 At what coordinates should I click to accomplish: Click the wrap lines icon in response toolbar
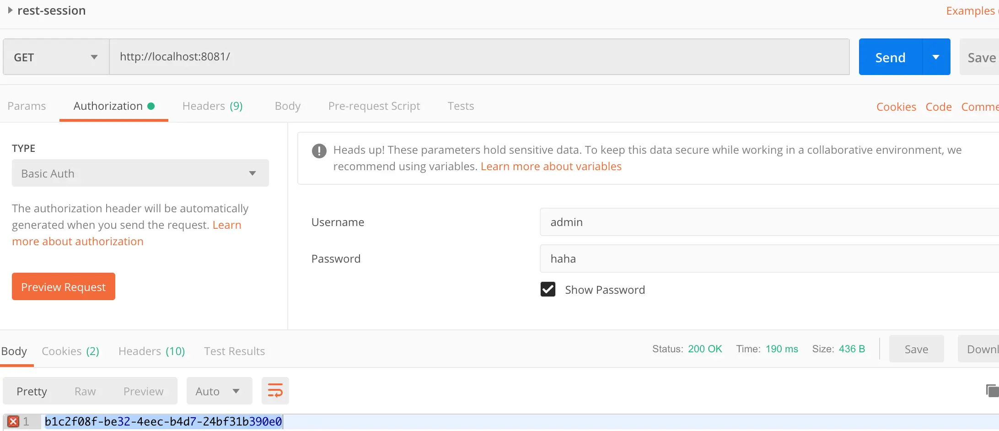(275, 391)
